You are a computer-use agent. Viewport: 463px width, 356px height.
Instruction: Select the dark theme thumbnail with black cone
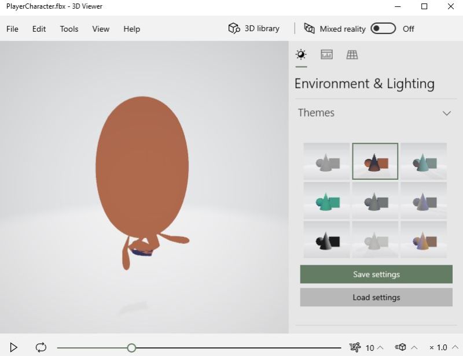click(326, 239)
